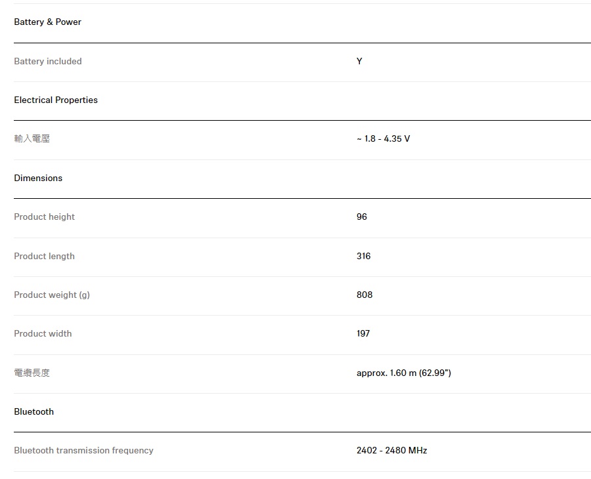
Task: Select the Product length label
Action: tap(44, 257)
